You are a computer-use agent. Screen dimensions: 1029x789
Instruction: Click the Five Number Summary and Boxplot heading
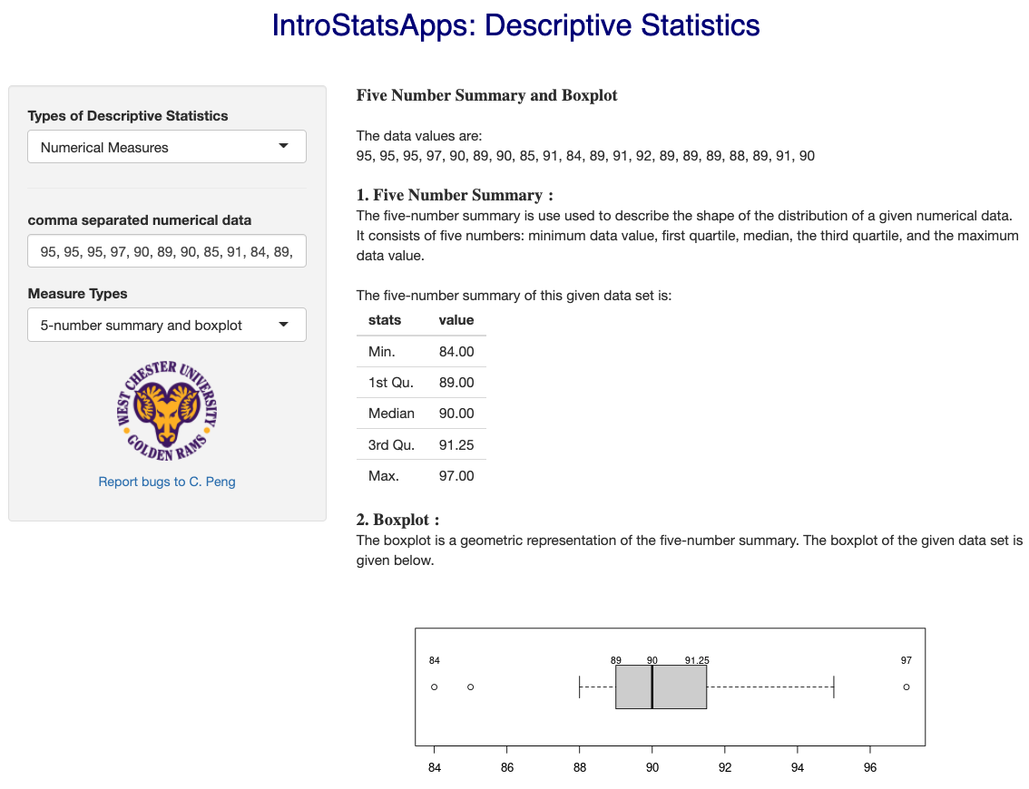click(486, 95)
